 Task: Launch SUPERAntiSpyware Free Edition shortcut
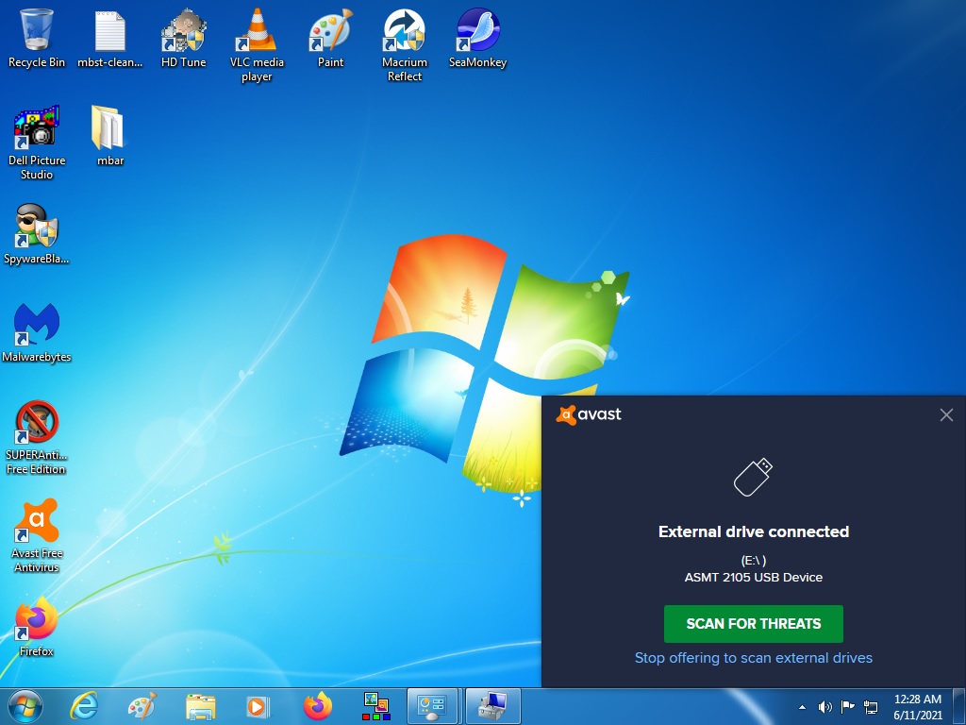click(37, 438)
